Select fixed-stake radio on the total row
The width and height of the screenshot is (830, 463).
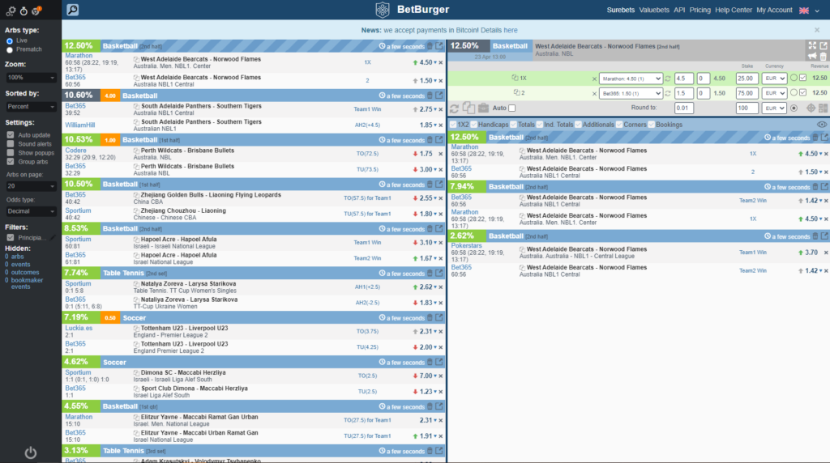[x=794, y=108]
